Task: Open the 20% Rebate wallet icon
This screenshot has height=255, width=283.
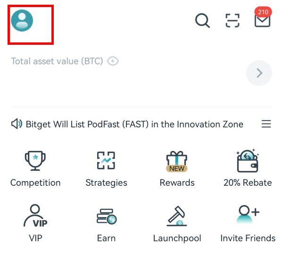Action: point(248,161)
